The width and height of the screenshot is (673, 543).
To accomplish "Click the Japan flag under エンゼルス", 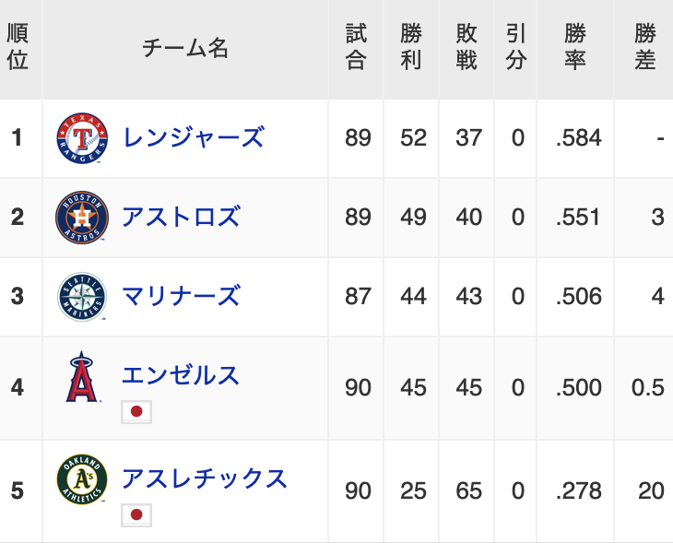I will pos(136,412).
